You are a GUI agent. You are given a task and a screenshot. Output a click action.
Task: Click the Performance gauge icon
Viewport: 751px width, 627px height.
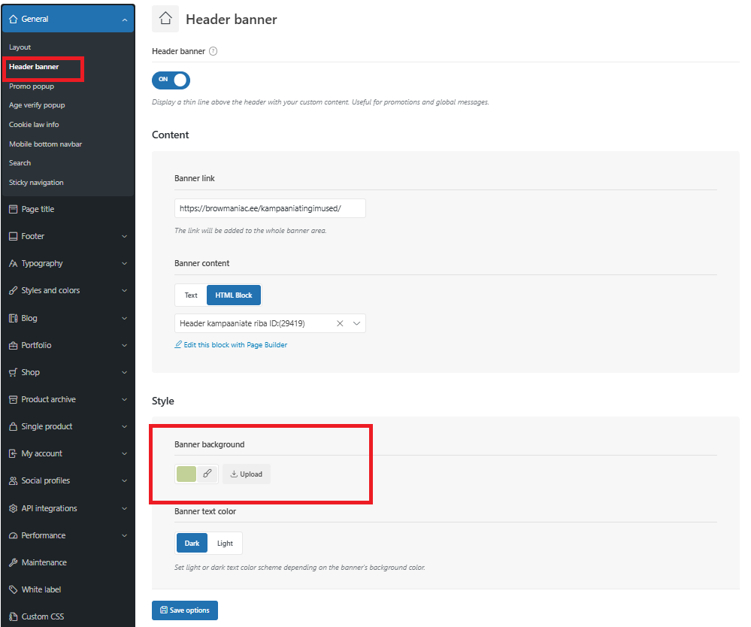tap(14, 535)
